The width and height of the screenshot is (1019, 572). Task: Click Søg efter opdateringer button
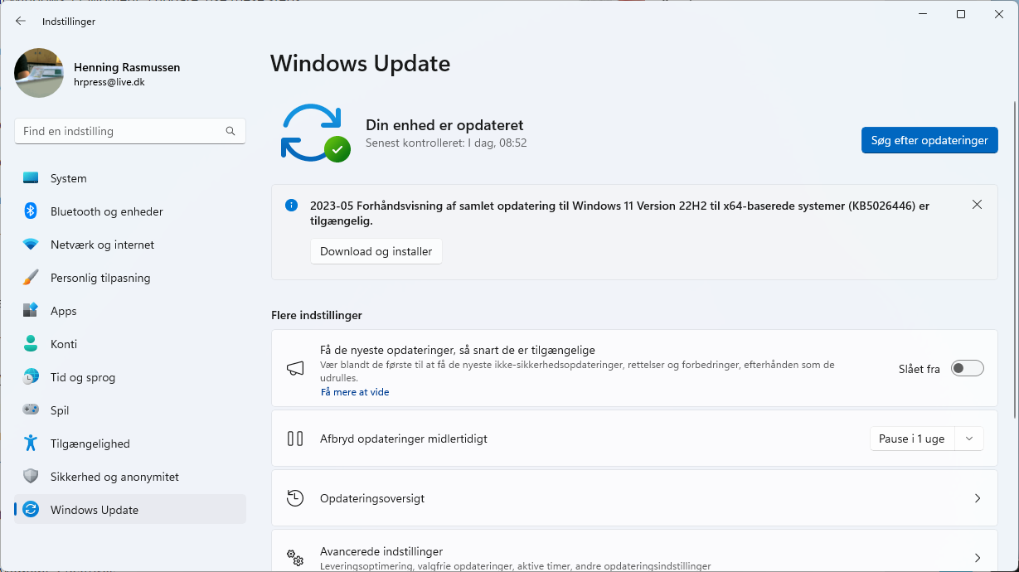pos(929,140)
